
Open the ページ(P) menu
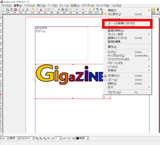(53, 5)
